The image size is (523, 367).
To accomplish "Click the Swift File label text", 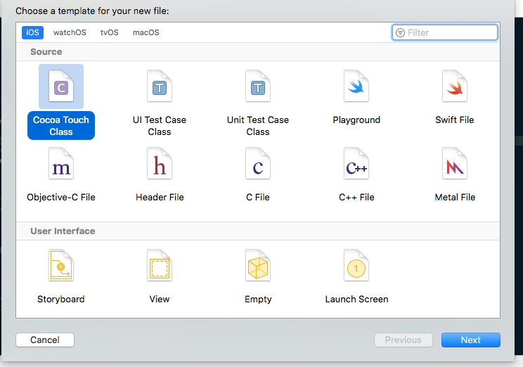I will click(455, 120).
